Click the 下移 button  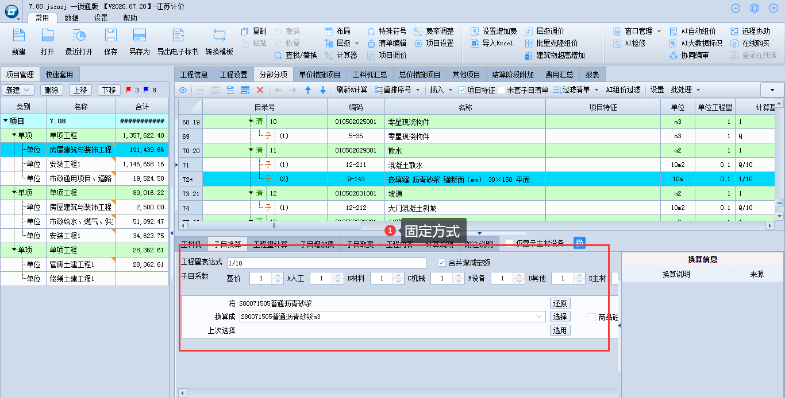[109, 90]
